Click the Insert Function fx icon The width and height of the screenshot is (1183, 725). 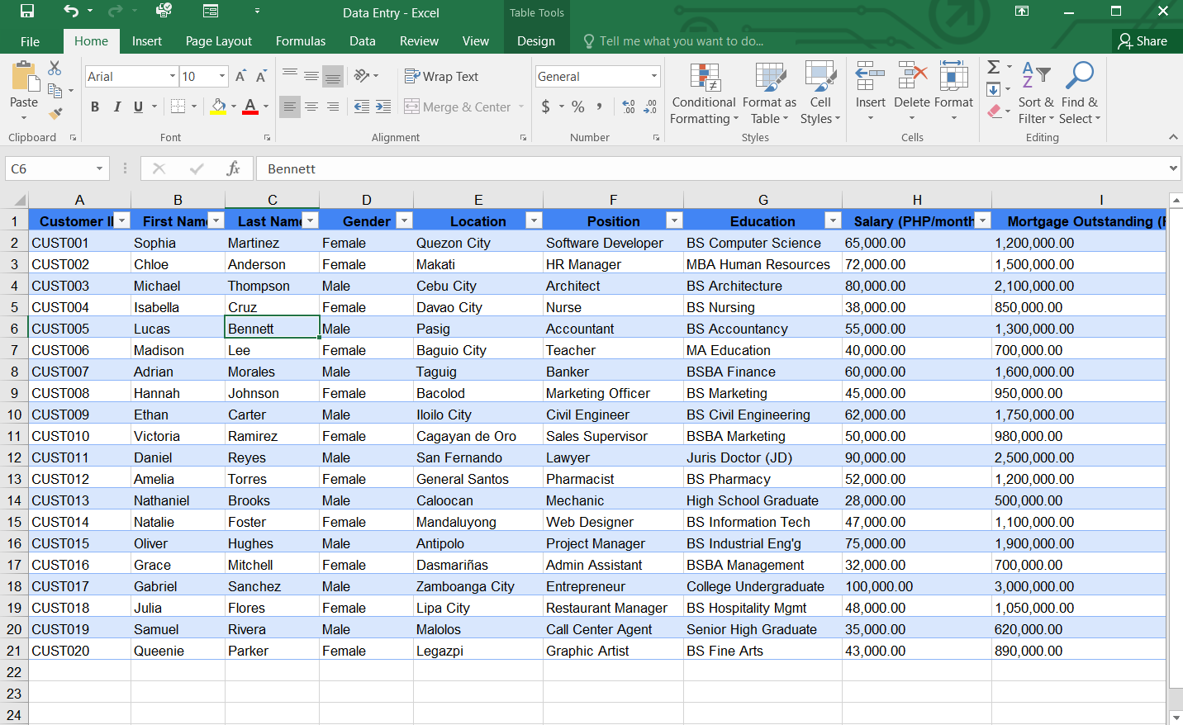(x=233, y=168)
